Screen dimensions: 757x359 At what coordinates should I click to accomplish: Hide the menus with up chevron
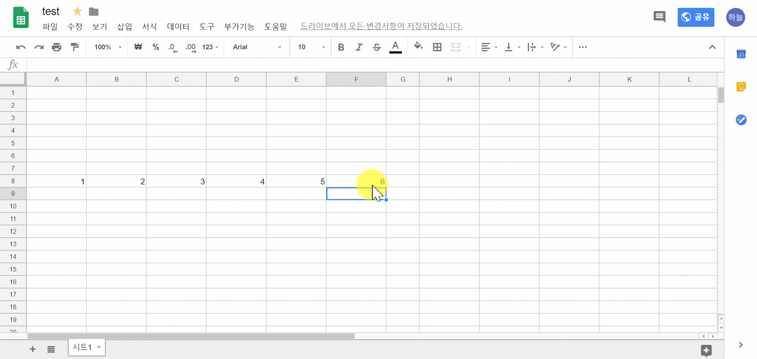[712, 47]
